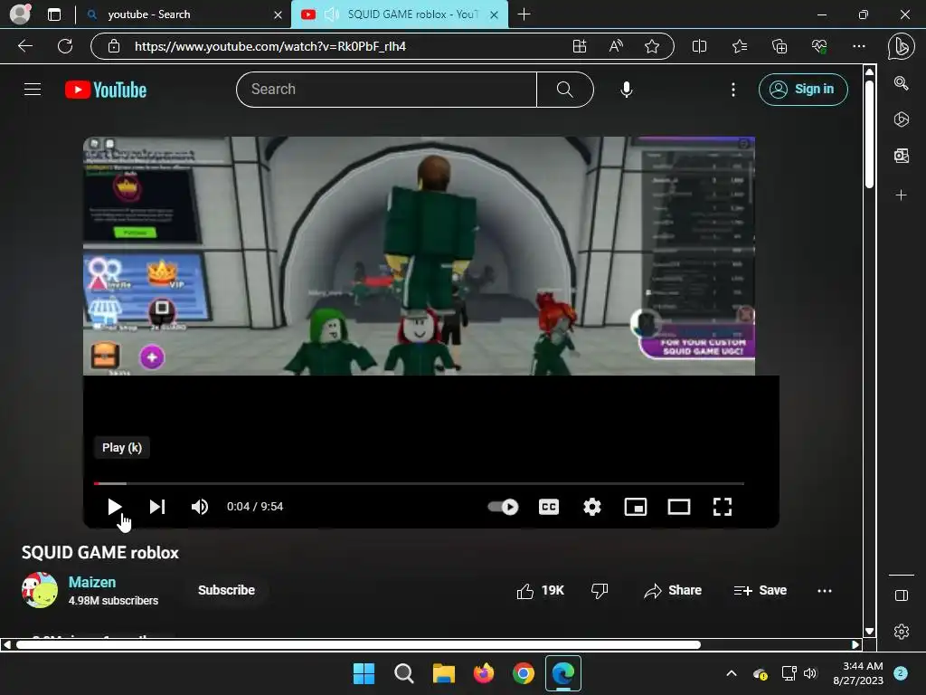Like the video showing 19K
Screen dimensions: 926x695
coord(541,590)
